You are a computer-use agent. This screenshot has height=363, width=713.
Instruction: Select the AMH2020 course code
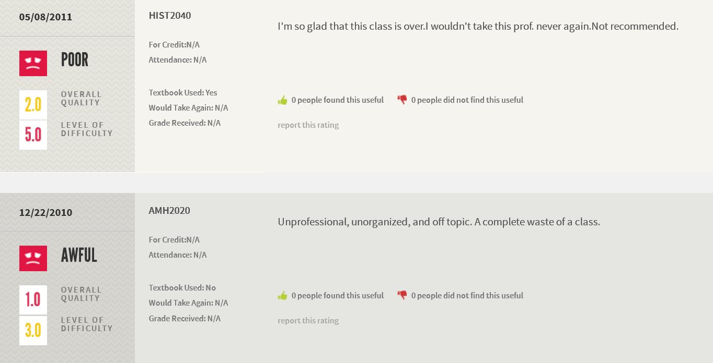point(169,211)
